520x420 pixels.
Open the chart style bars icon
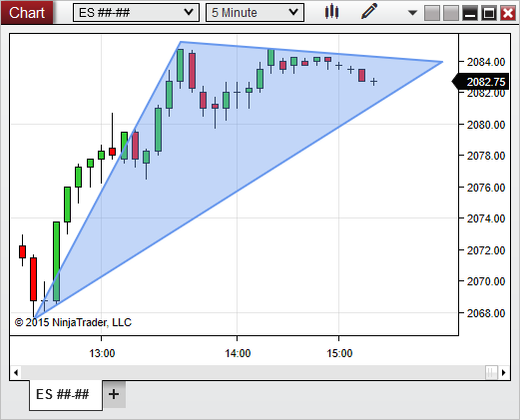[x=331, y=12]
